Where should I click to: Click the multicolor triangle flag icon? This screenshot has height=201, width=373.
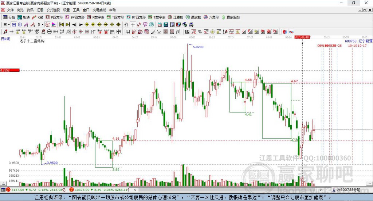coord(54,25)
